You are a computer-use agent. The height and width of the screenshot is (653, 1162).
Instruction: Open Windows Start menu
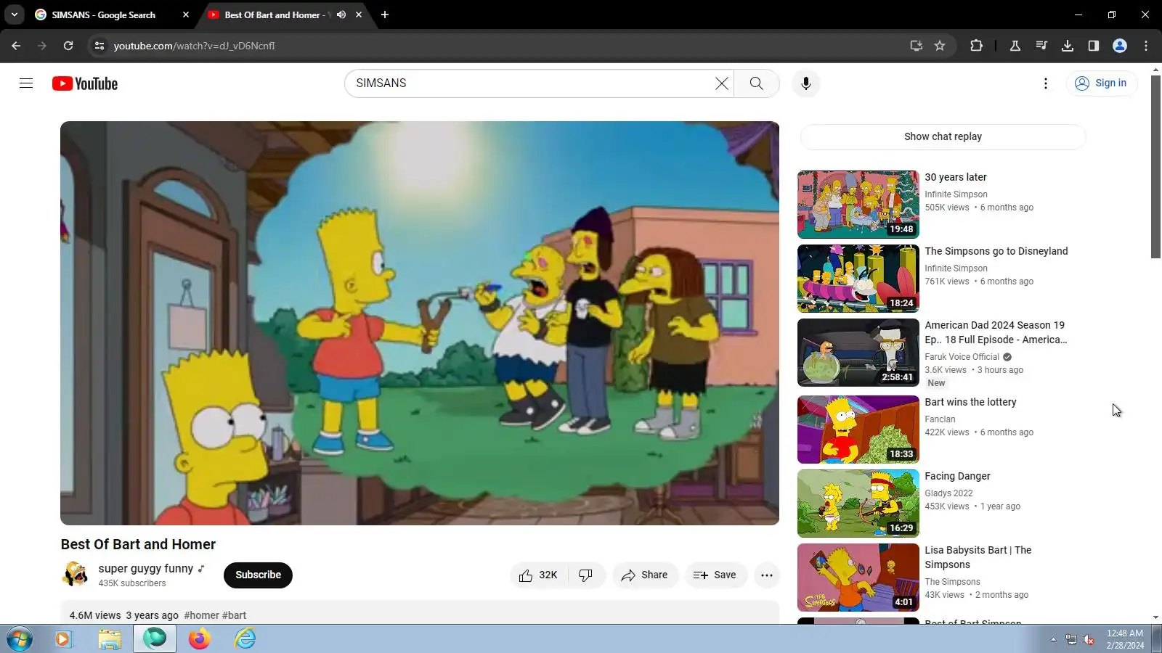coord(20,639)
